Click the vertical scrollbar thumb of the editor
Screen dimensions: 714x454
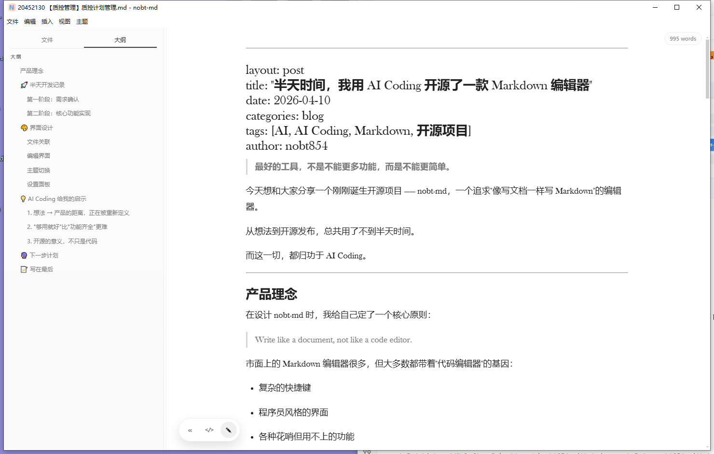708,69
